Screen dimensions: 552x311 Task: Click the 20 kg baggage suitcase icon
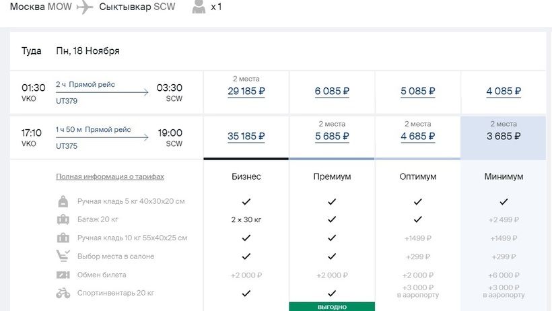pos(63,219)
